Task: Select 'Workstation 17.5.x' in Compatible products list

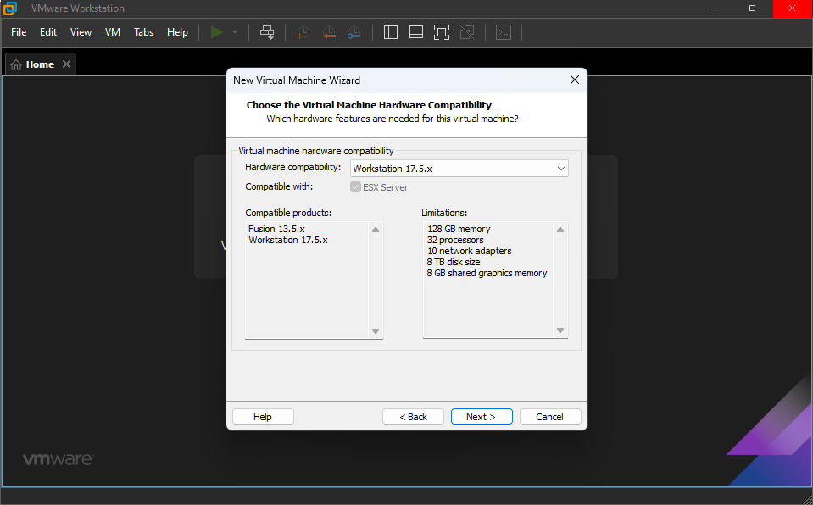Action: (287, 240)
